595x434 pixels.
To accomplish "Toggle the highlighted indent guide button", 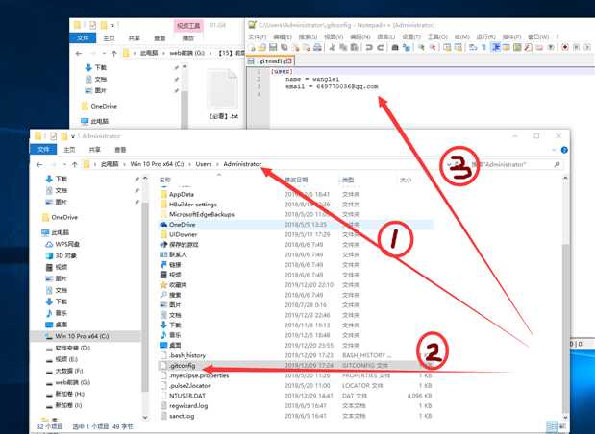I will [x=496, y=47].
